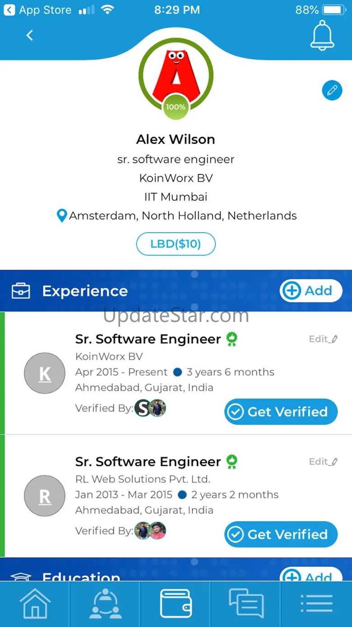Tap Alex Wilson's profile picture
This screenshot has height=627, width=352.
(x=176, y=75)
